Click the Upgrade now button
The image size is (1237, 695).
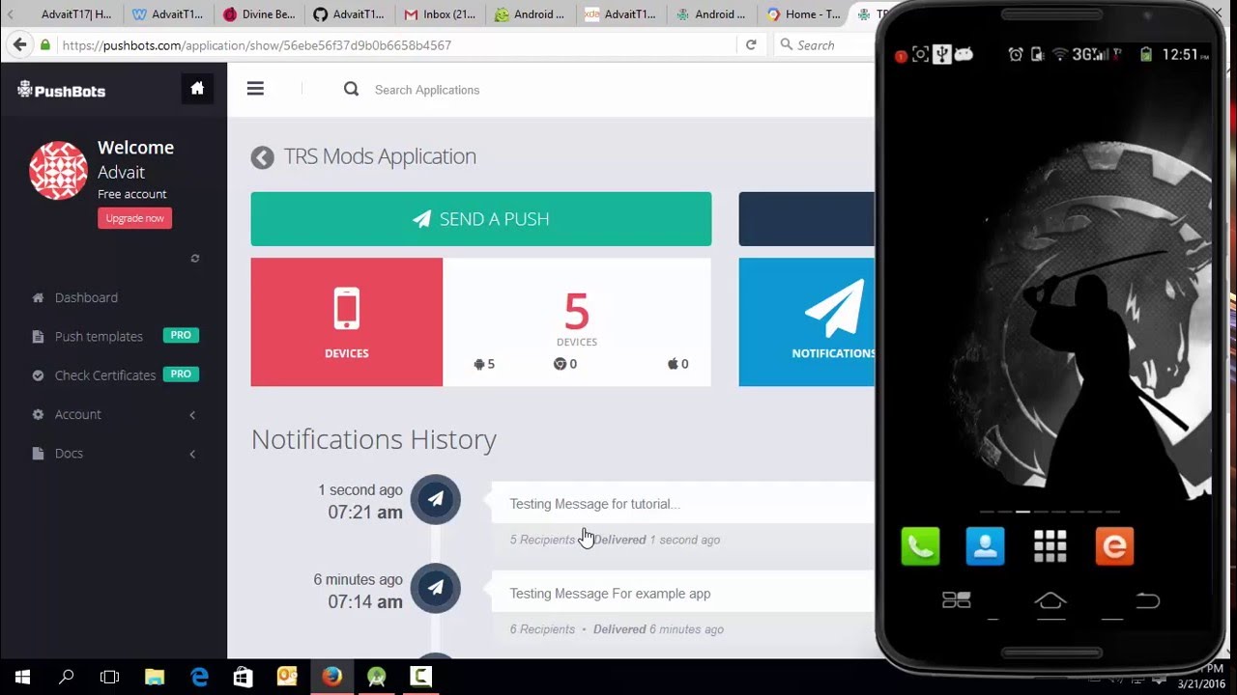(x=134, y=217)
